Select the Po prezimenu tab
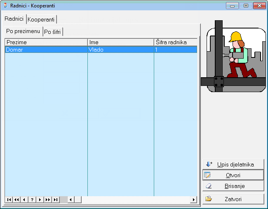This screenshot has width=268, height=209. coord(23,31)
